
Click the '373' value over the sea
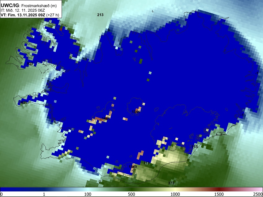(x=171, y=183)
